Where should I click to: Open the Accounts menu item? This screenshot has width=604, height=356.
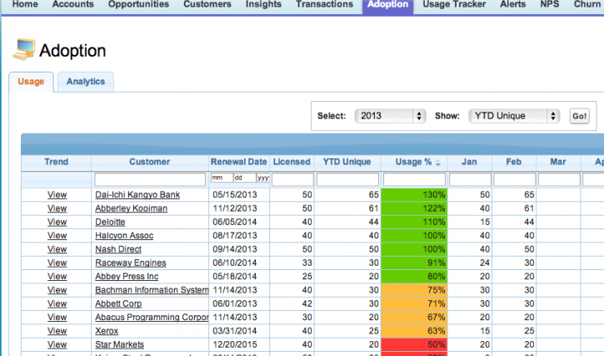tap(72, 4)
